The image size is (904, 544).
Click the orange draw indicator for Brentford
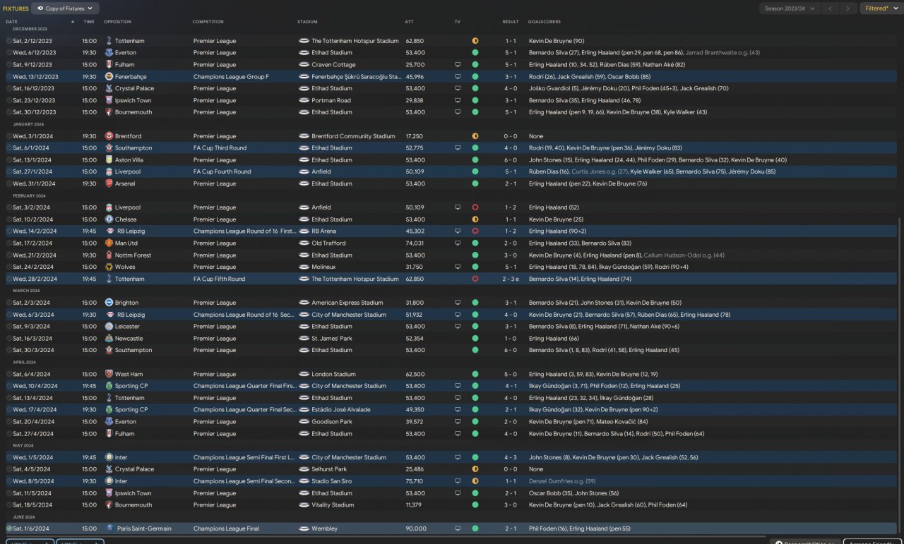pyautogui.click(x=475, y=136)
